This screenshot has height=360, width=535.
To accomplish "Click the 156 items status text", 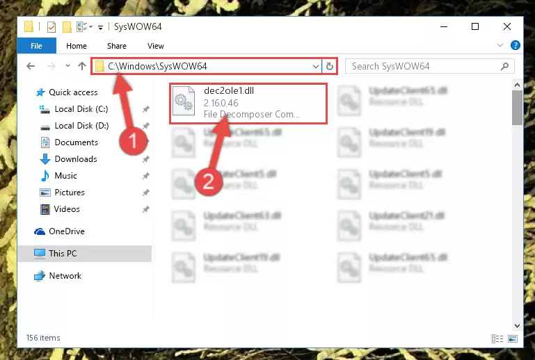I will [x=43, y=338].
